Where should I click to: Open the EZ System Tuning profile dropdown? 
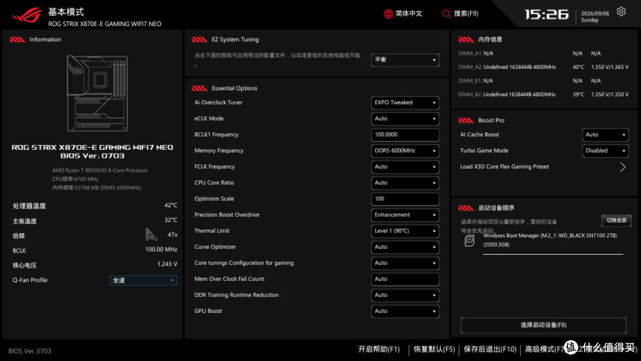405,60
